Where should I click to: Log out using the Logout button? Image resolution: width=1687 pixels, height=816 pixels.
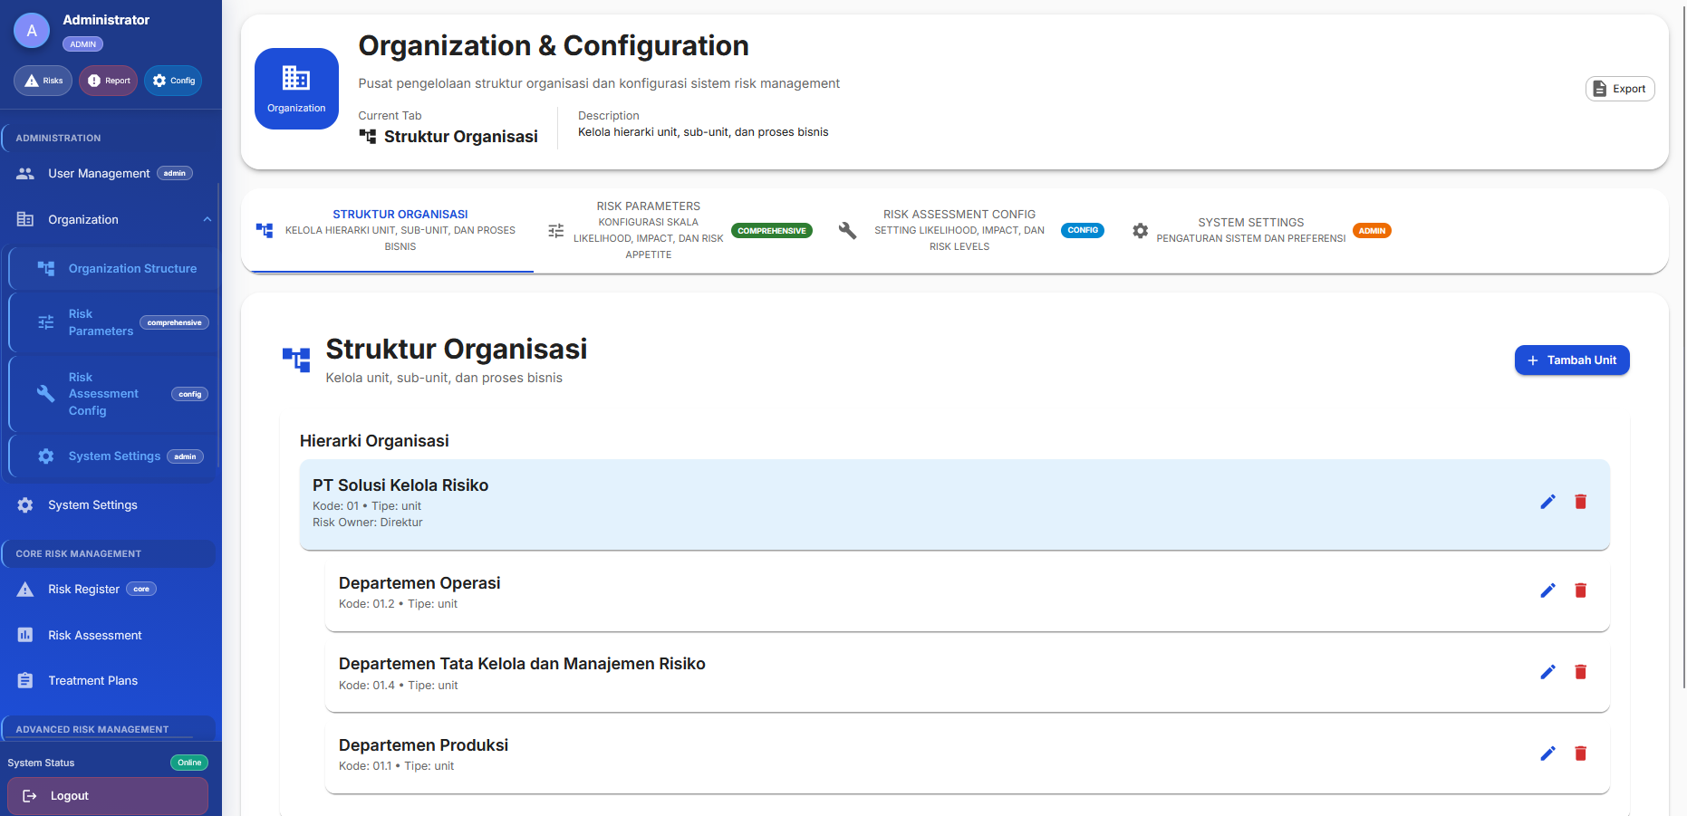tap(108, 796)
